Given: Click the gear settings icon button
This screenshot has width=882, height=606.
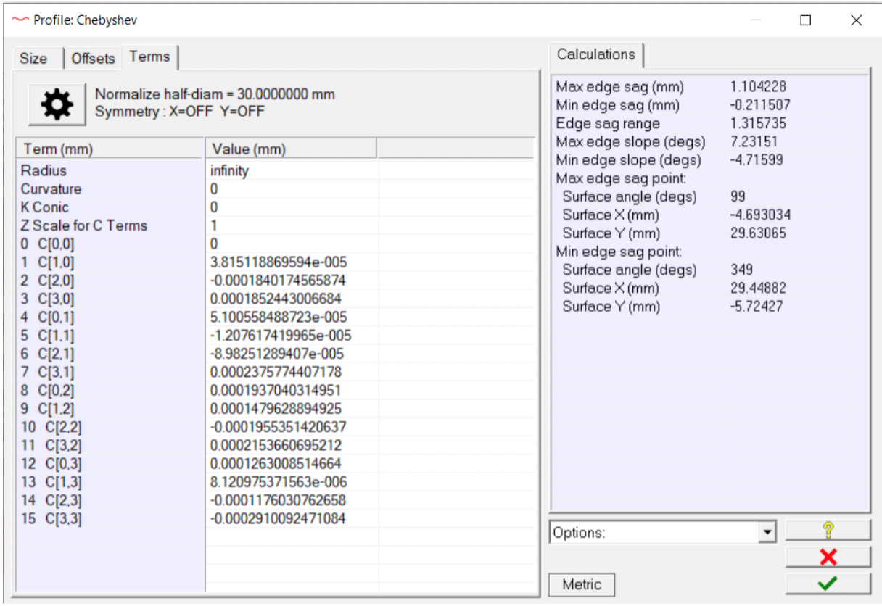Looking at the screenshot, I should tap(57, 104).
